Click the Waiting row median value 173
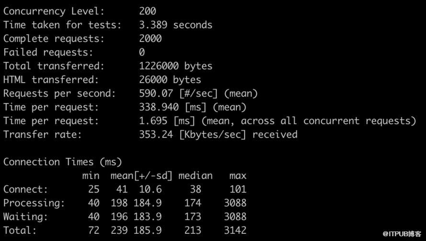The width and height of the screenshot is (426, 241). tap(192, 217)
